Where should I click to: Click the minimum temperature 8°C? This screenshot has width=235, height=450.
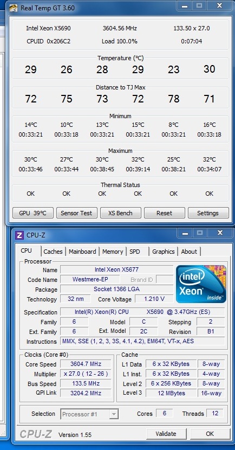174,125
